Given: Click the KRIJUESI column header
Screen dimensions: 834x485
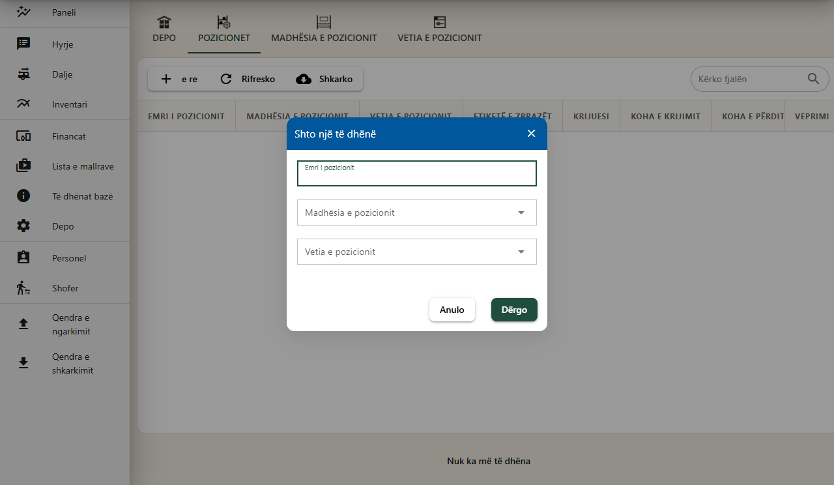Looking at the screenshot, I should coord(591,116).
